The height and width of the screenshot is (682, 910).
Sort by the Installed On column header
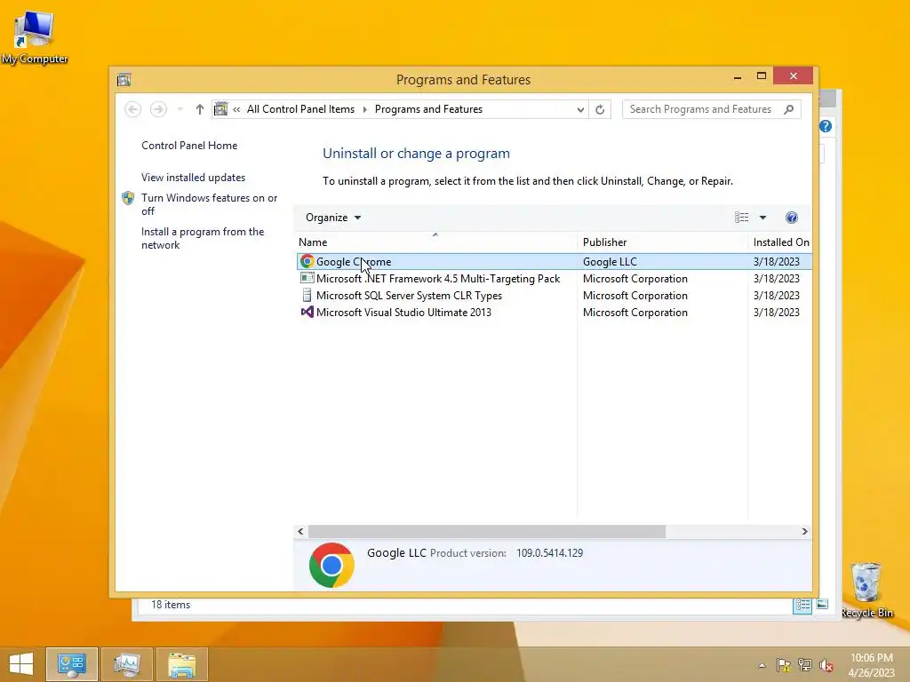[780, 242]
